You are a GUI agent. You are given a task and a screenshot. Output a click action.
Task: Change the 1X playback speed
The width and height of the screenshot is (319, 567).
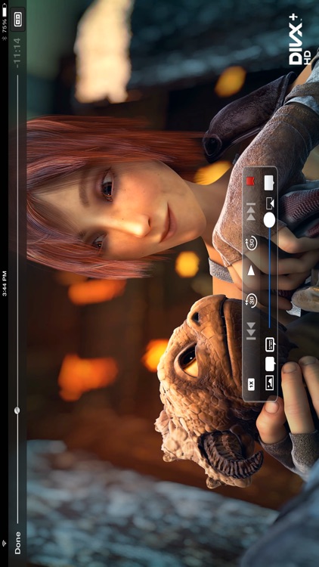point(251,384)
